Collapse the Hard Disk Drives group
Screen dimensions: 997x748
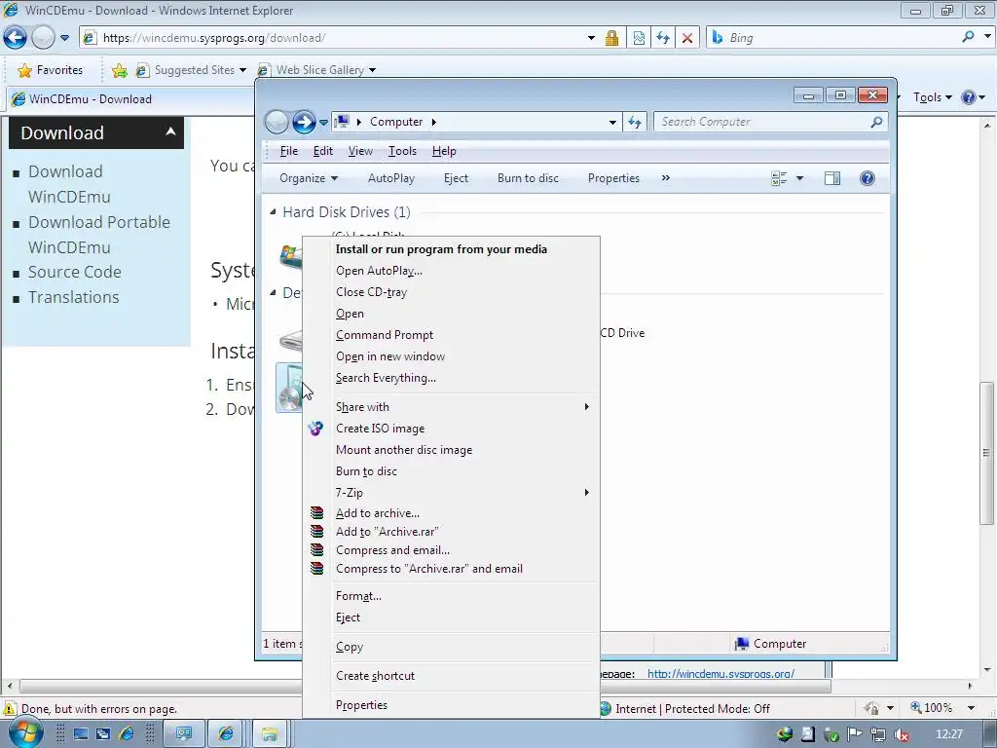273,211
